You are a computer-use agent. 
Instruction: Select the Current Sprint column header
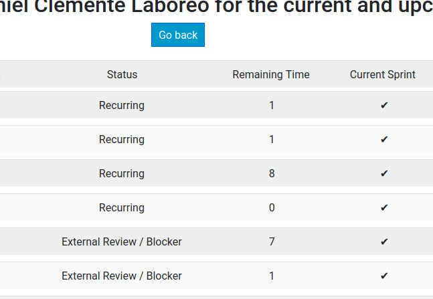click(382, 74)
